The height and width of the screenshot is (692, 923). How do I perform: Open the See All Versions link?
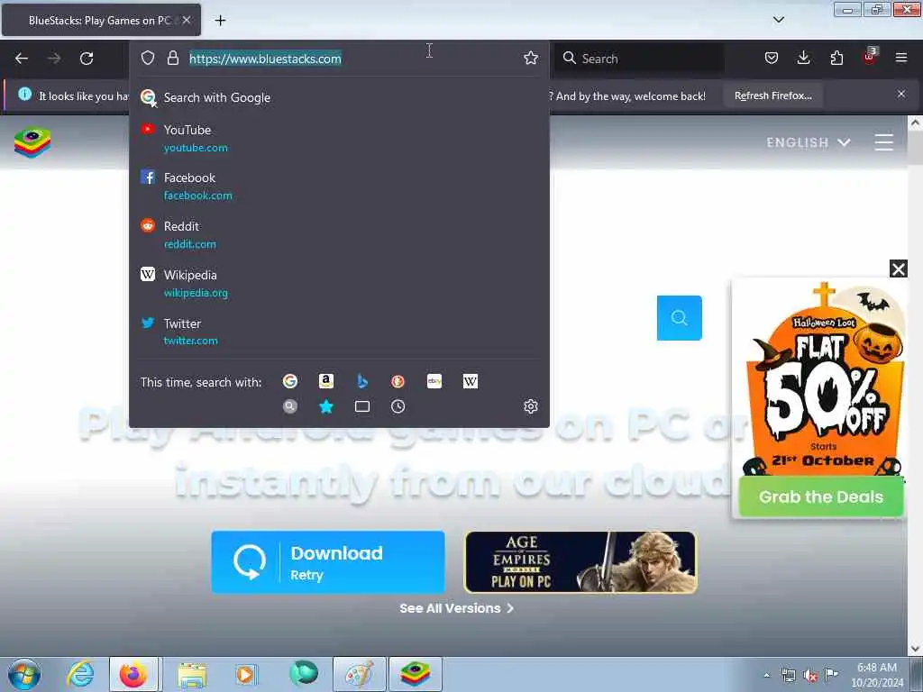point(457,608)
